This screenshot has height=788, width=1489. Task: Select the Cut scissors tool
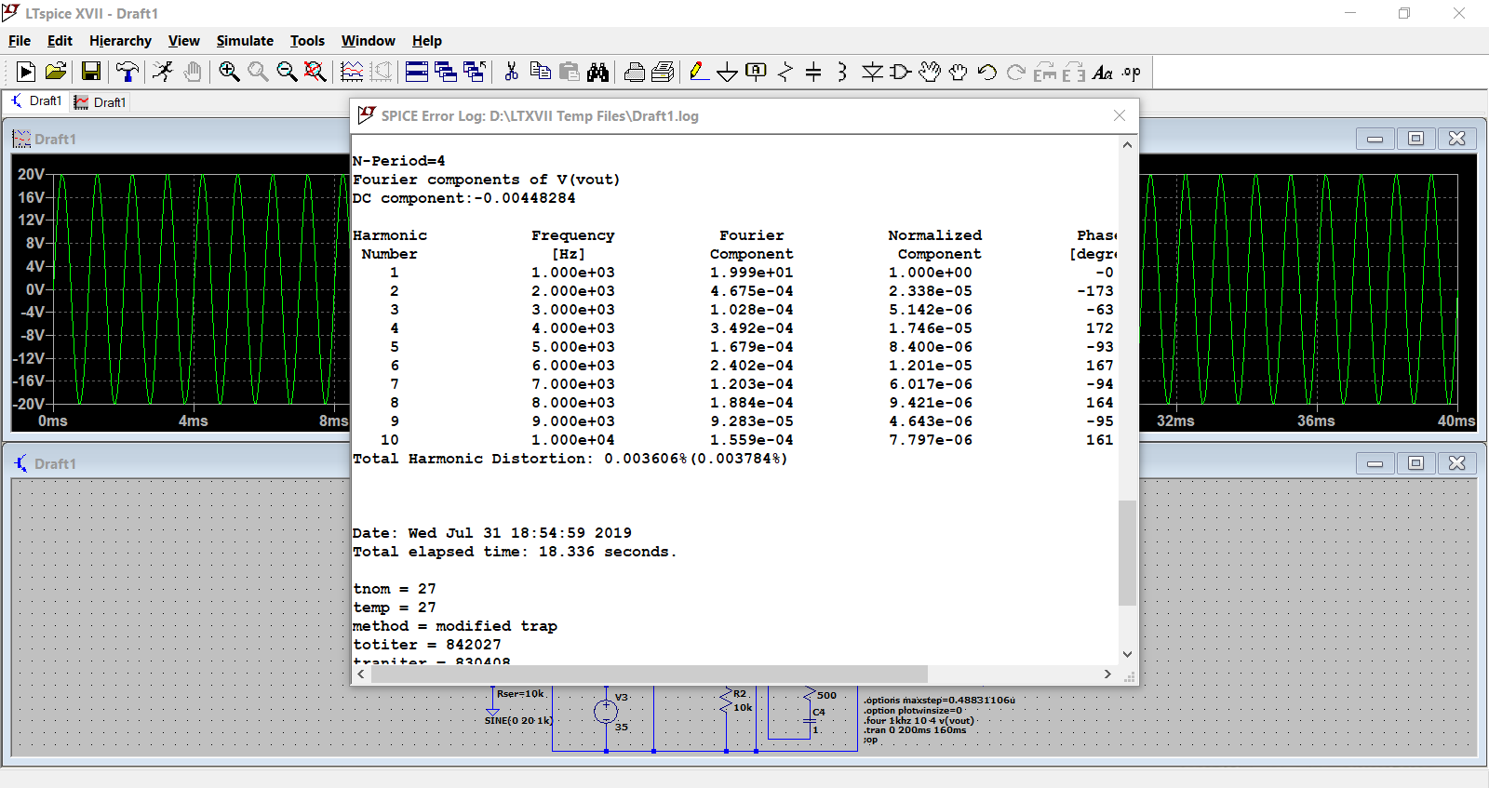pyautogui.click(x=511, y=72)
